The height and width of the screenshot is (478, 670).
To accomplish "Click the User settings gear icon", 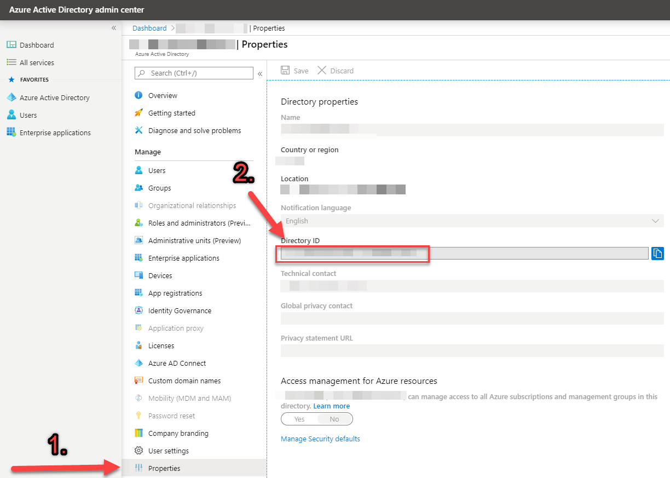I will tap(139, 451).
